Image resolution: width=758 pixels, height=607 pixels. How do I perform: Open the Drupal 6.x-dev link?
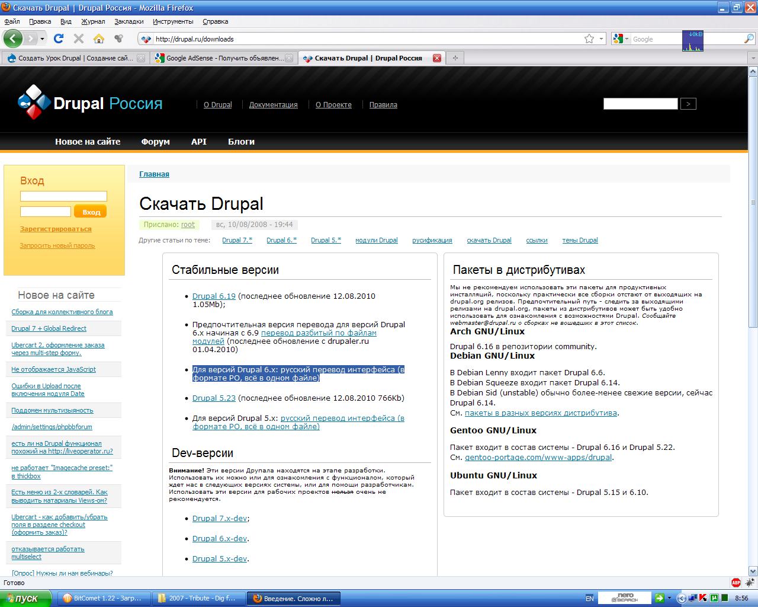(x=220, y=538)
